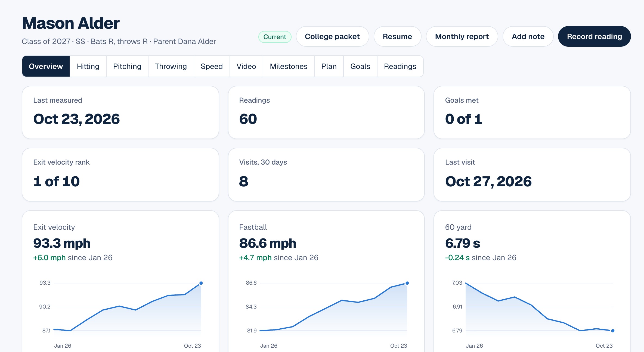Click the 84.3 axis label on Fastball chart
The image size is (644, 352).
[x=251, y=307]
